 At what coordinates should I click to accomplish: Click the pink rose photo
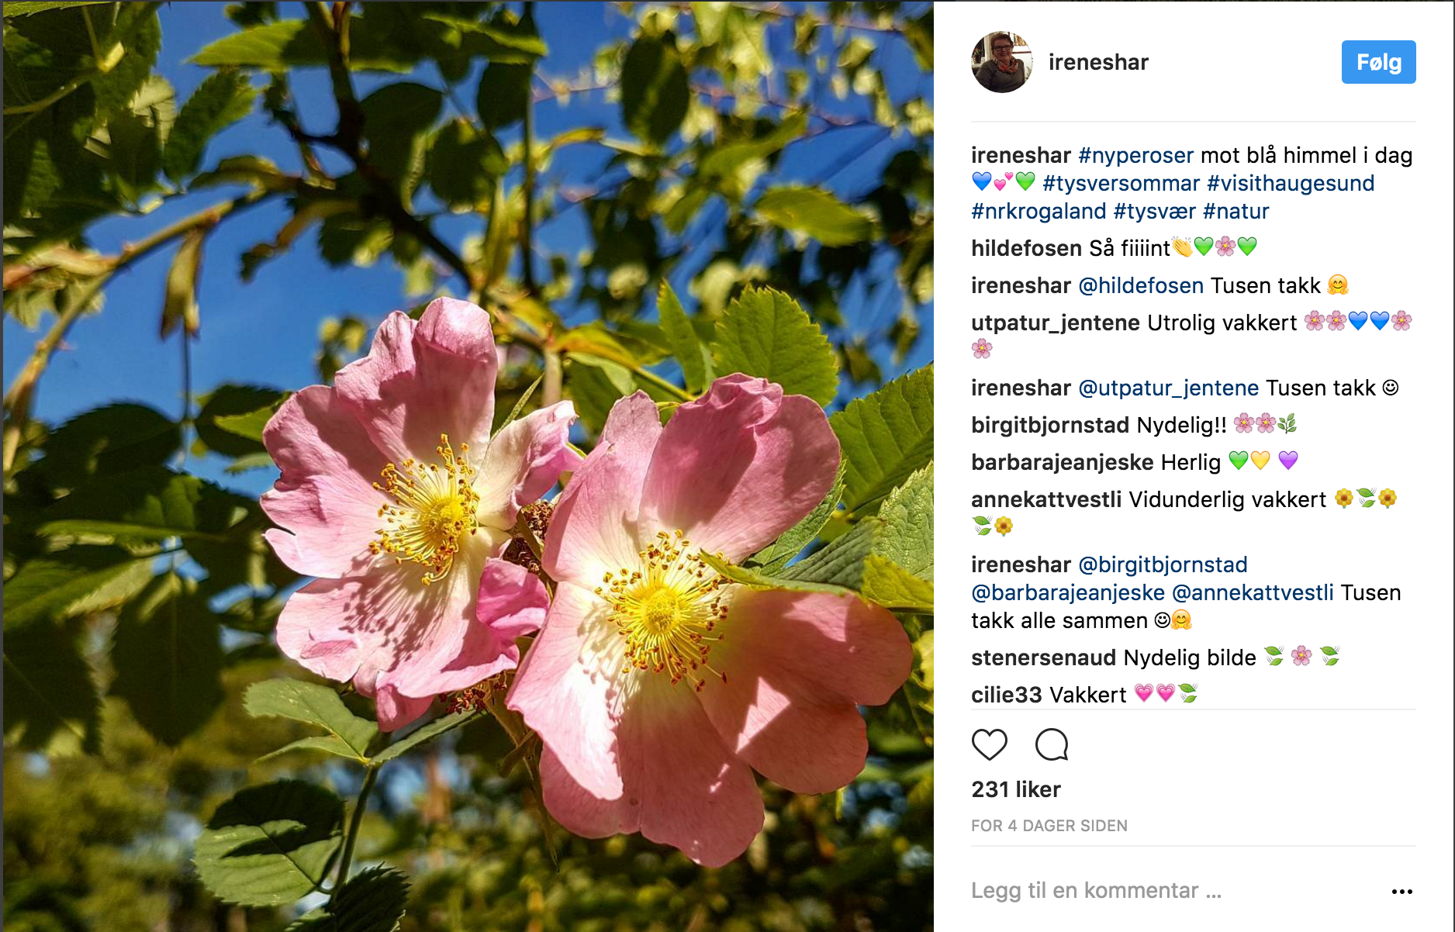pos(468,466)
